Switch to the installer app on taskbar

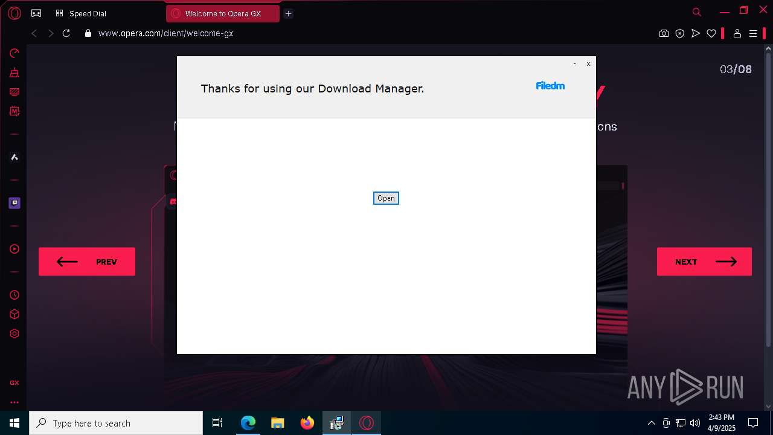[x=337, y=423]
